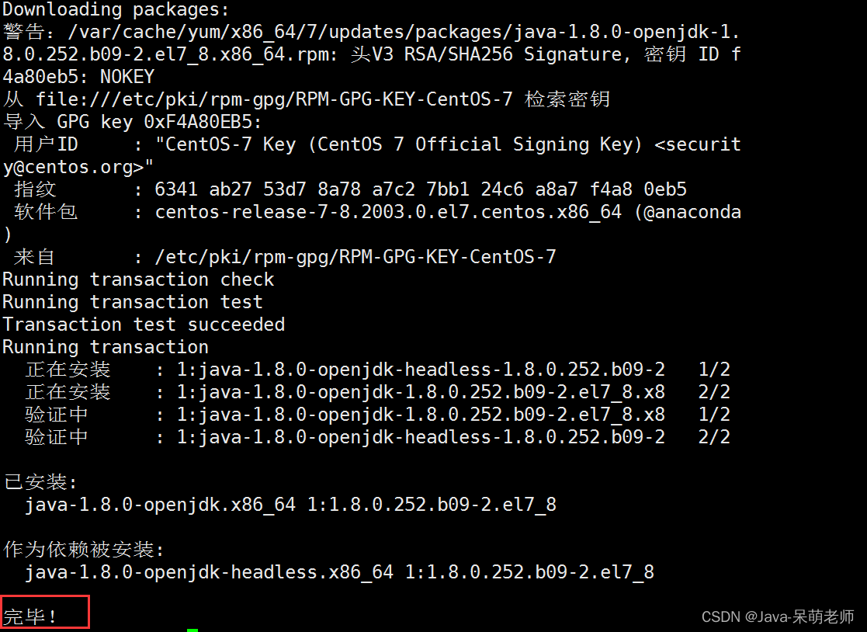Click the java-1.8.0-openjdk.x86_64 installed package line

[x=290, y=505]
